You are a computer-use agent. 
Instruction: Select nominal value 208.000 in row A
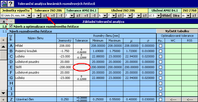pyautogui.click(x=65, y=46)
